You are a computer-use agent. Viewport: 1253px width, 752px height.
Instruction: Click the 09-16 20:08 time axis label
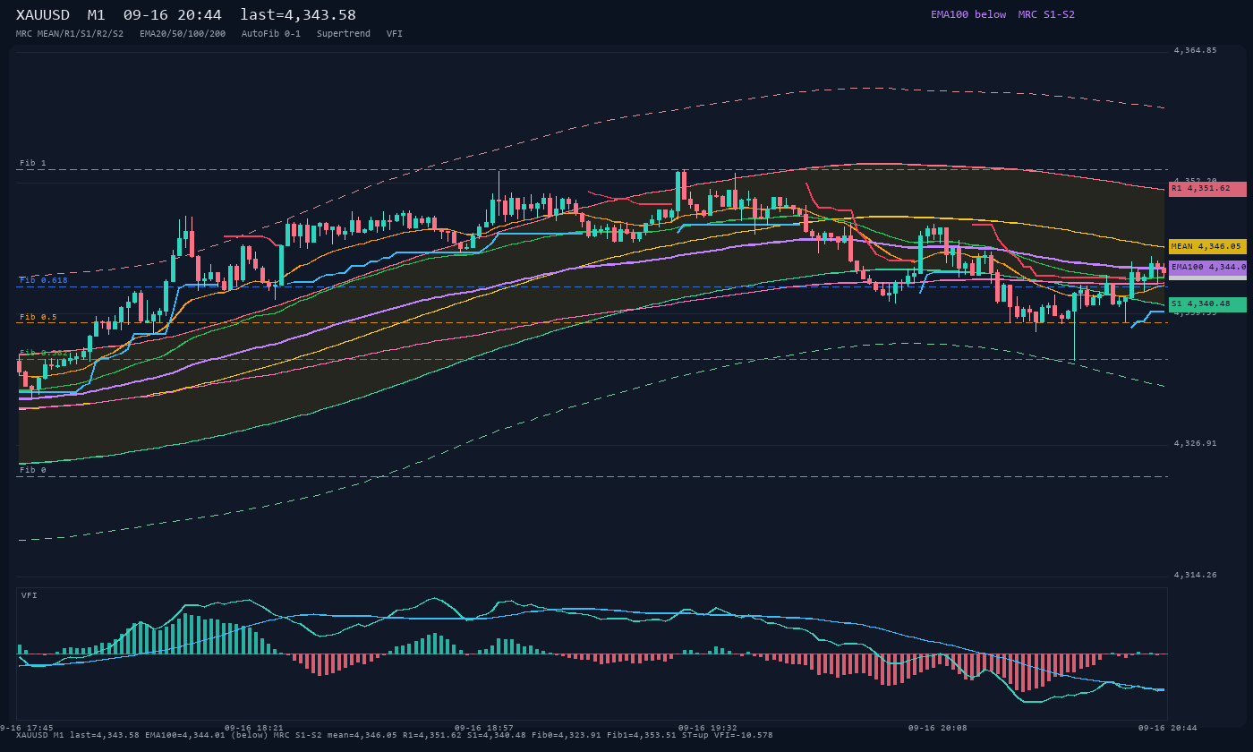click(x=938, y=728)
